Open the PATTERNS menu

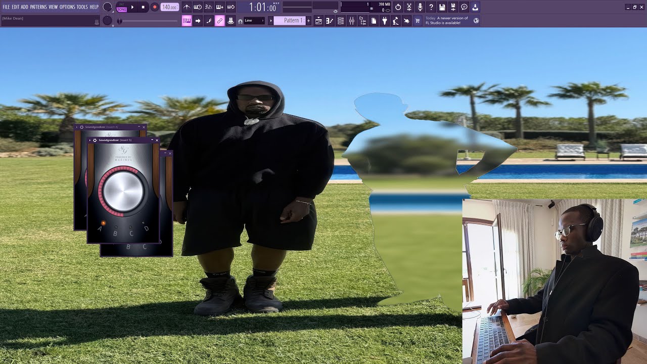click(38, 7)
